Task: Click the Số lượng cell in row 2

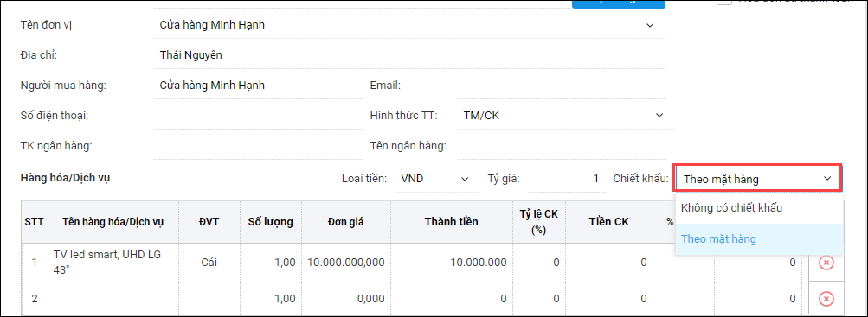Action: (x=270, y=300)
